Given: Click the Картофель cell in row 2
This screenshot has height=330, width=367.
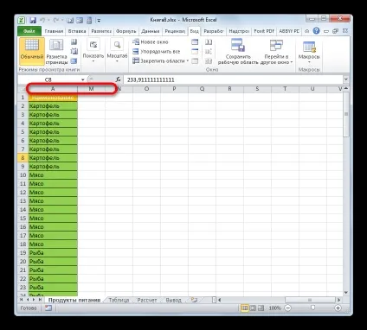Looking at the screenshot, I should click(53, 106).
